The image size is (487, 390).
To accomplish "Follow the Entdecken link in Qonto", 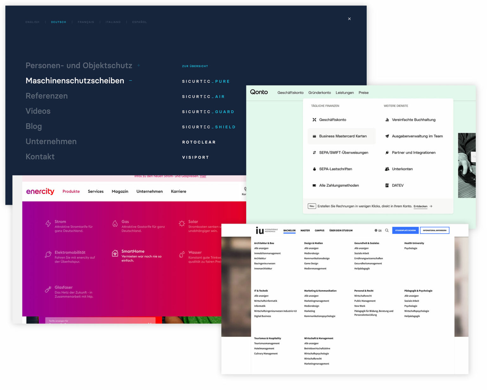I will coord(420,206).
